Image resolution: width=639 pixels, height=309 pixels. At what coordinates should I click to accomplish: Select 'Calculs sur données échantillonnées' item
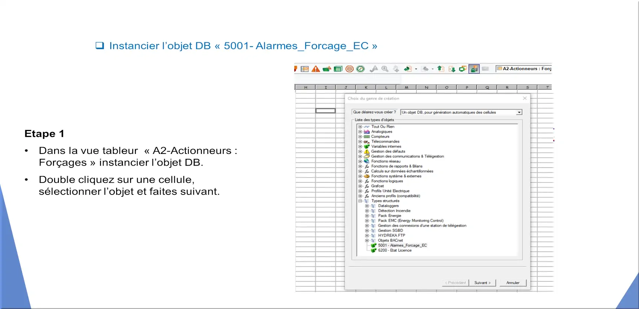(402, 171)
